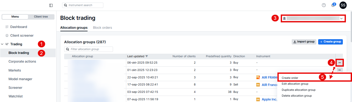The height and width of the screenshot is (102, 352).
Task: Click the Create group button
Action: [330, 42]
